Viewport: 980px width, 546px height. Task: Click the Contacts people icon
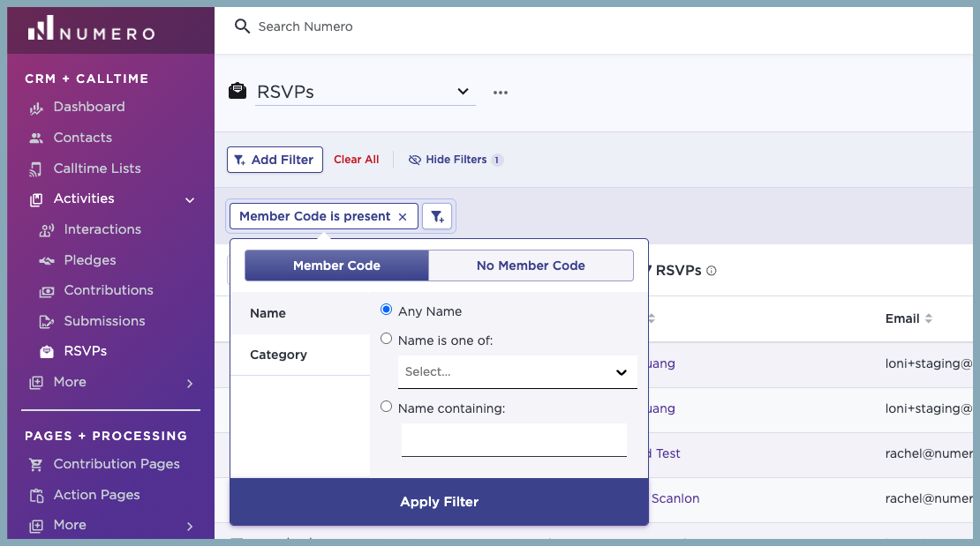click(36, 138)
